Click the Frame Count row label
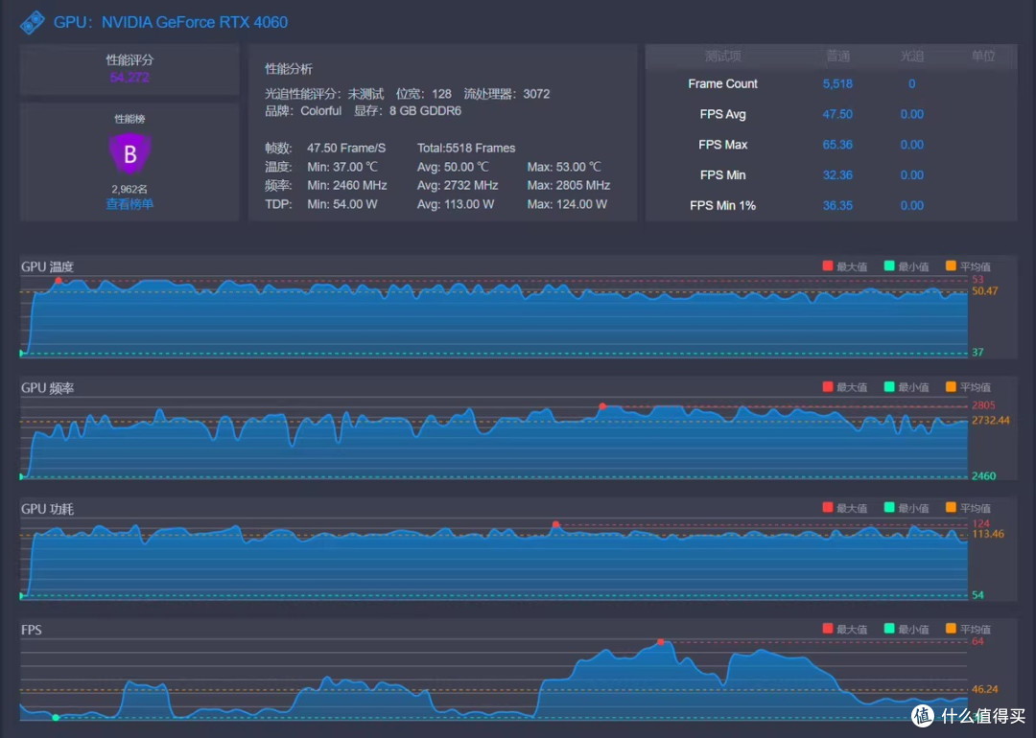This screenshot has width=1036, height=738. tap(723, 83)
